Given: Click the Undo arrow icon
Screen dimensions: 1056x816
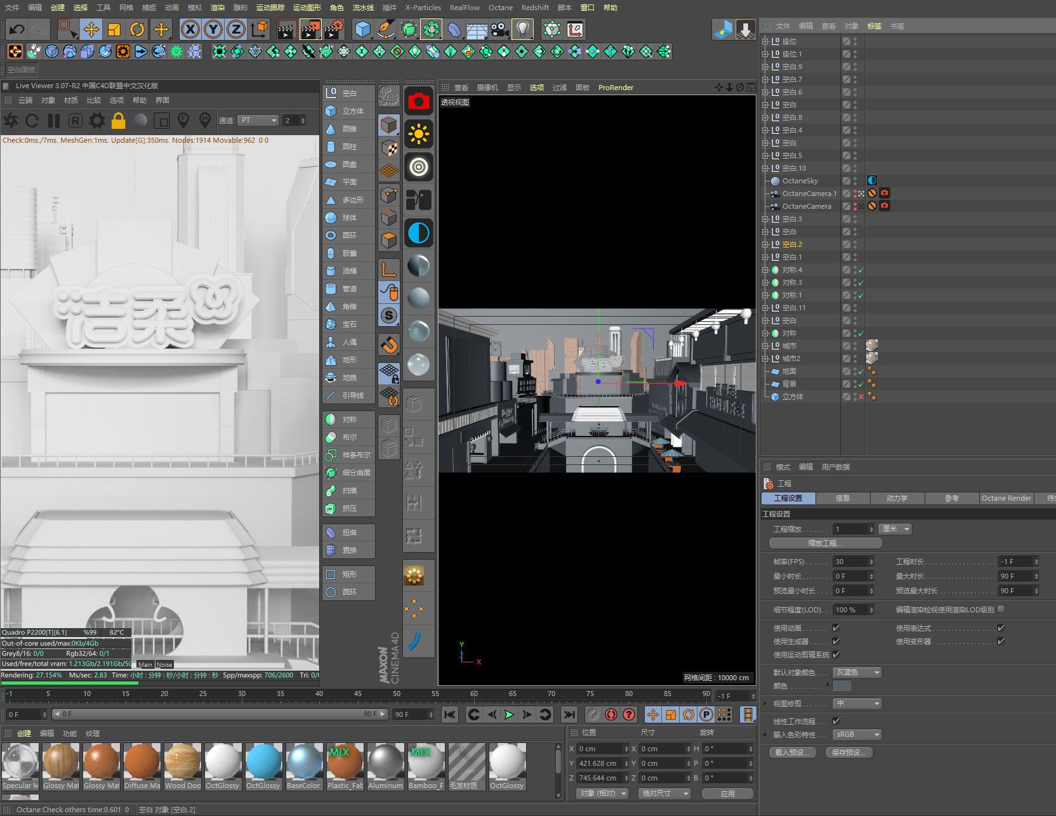Looking at the screenshot, I should 17,29.
